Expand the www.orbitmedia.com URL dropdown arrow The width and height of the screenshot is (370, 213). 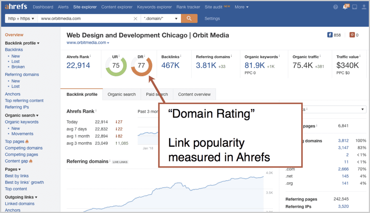click(x=108, y=43)
